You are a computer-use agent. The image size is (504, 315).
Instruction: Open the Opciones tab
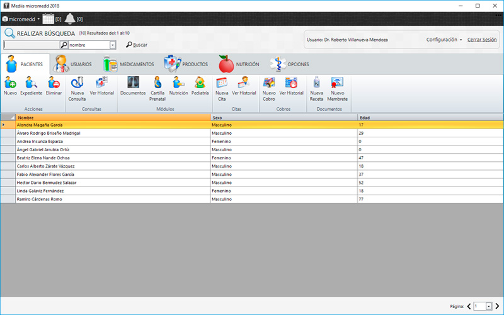[x=290, y=64]
